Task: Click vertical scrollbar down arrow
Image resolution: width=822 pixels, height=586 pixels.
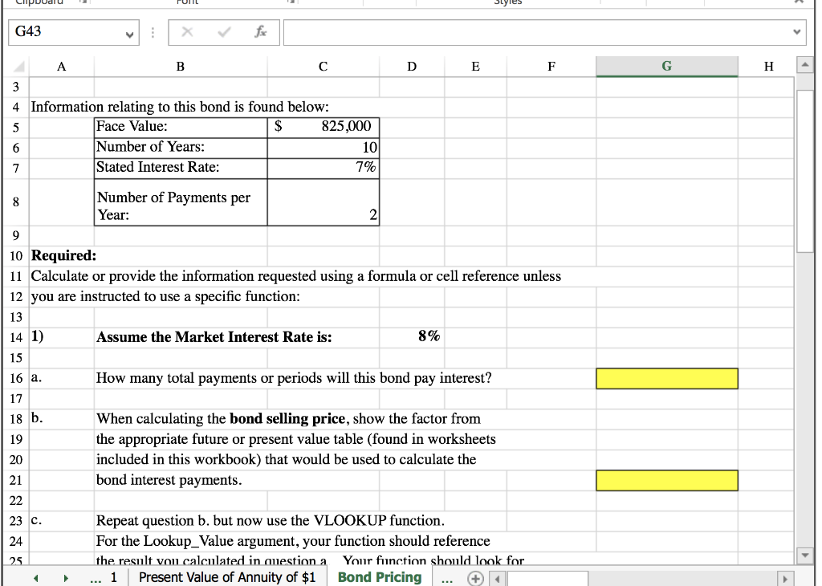Action: click(x=804, y=554)
